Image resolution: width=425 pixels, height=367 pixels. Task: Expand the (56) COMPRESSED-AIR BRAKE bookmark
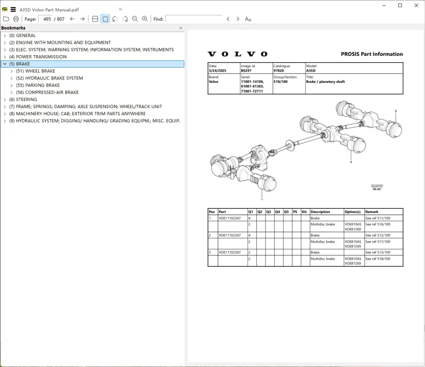pos(11,92)
